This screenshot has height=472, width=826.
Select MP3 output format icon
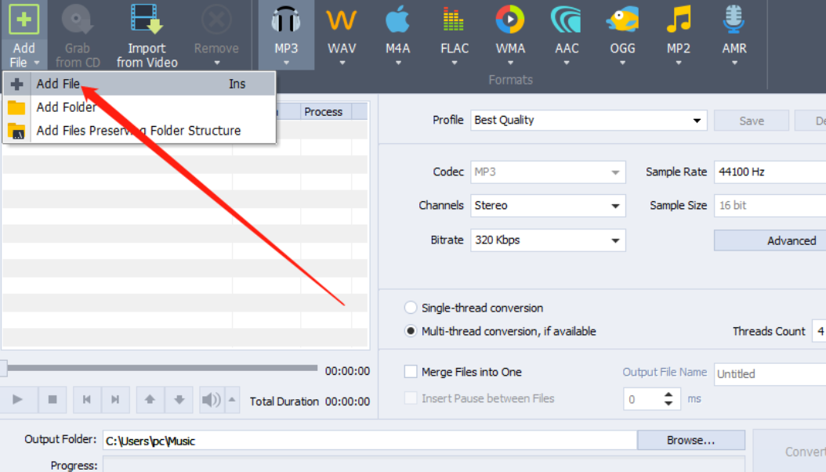pyautogui.click(x=285, y=20)
